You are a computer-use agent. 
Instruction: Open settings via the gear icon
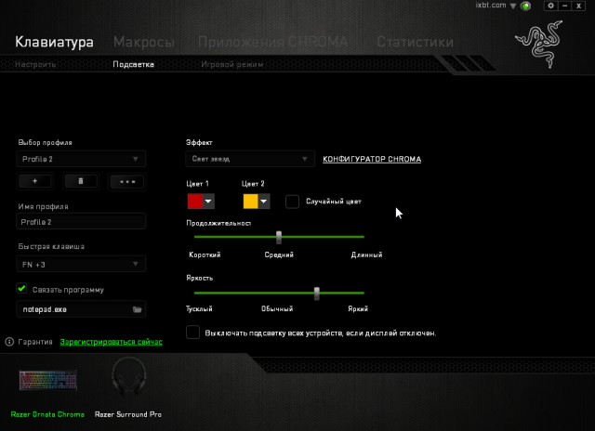click(550, 6)
